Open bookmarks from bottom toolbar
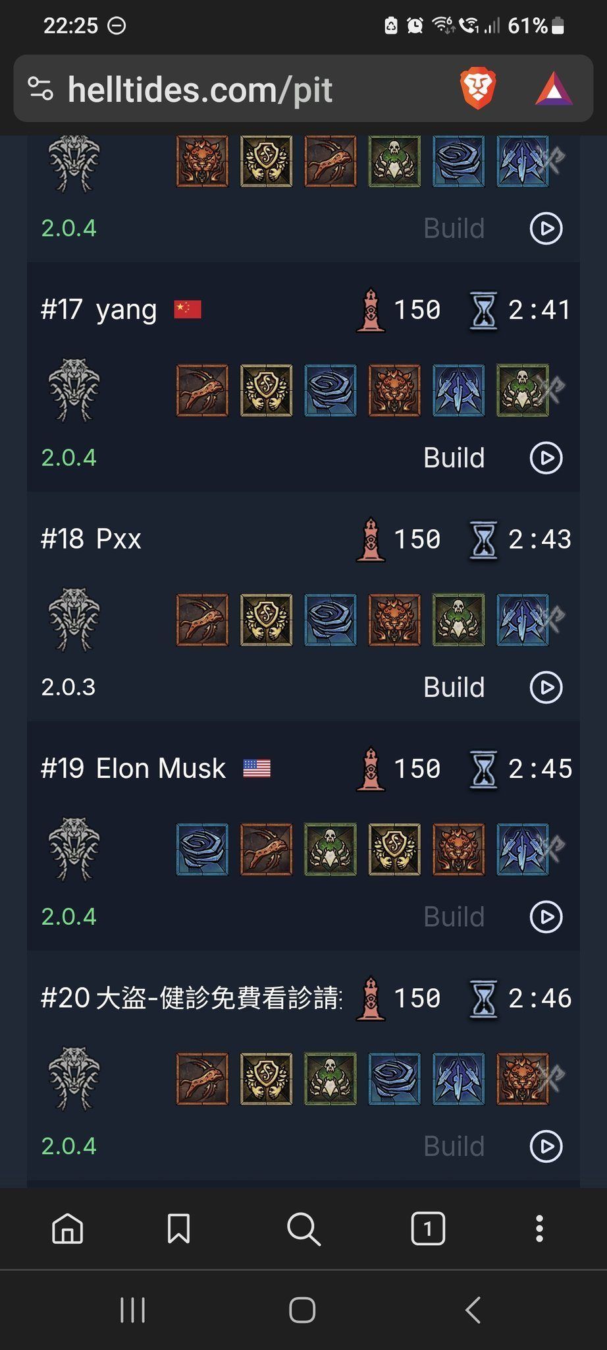 [x=178, y=1229]
